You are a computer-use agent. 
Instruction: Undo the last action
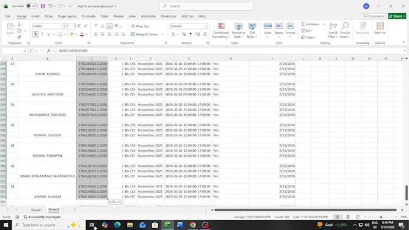point(51,6)
